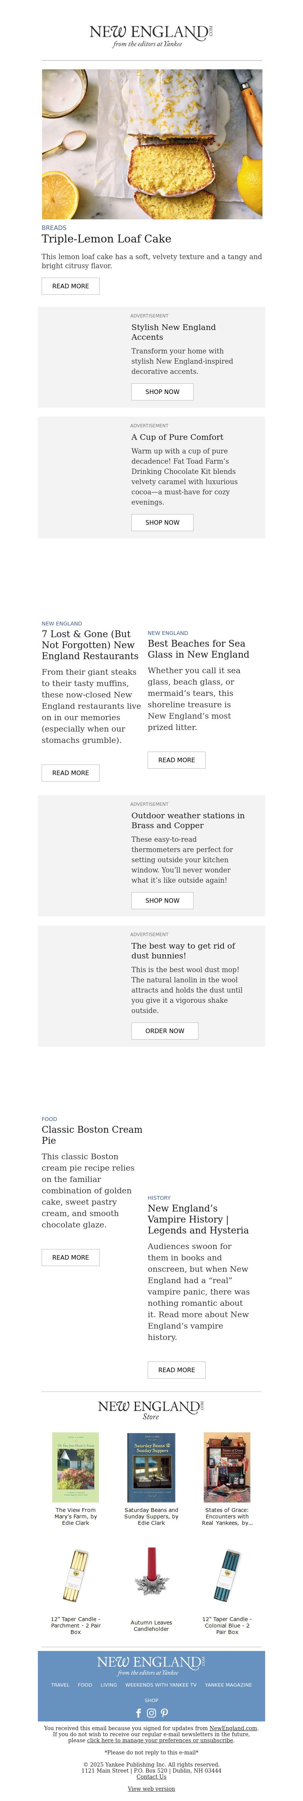
Task: Click the New England logo at top
Action: 151,36
